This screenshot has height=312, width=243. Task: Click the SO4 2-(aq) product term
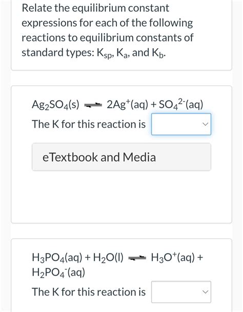tap(181, 104)
